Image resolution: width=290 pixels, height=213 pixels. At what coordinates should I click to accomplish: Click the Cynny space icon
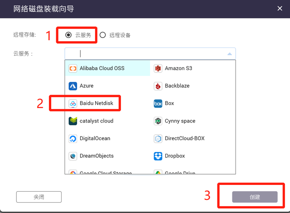[158, 121]
